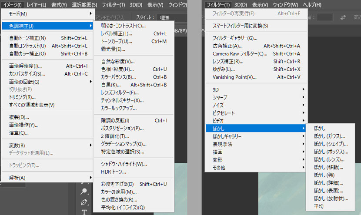Image resolution: width=361 pixels, height=215 pixels.
Task: Choose 自動カラー補正(O)
Action: [47, 53]
